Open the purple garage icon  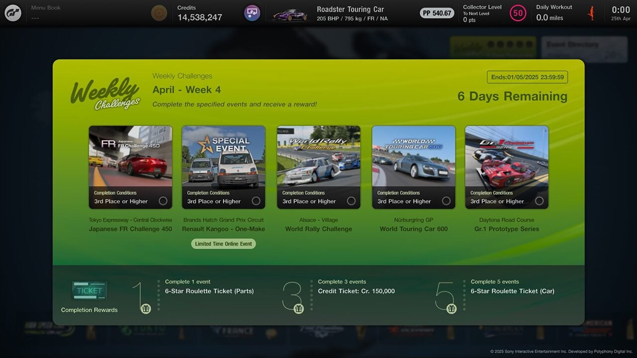[x=252, y=13]
